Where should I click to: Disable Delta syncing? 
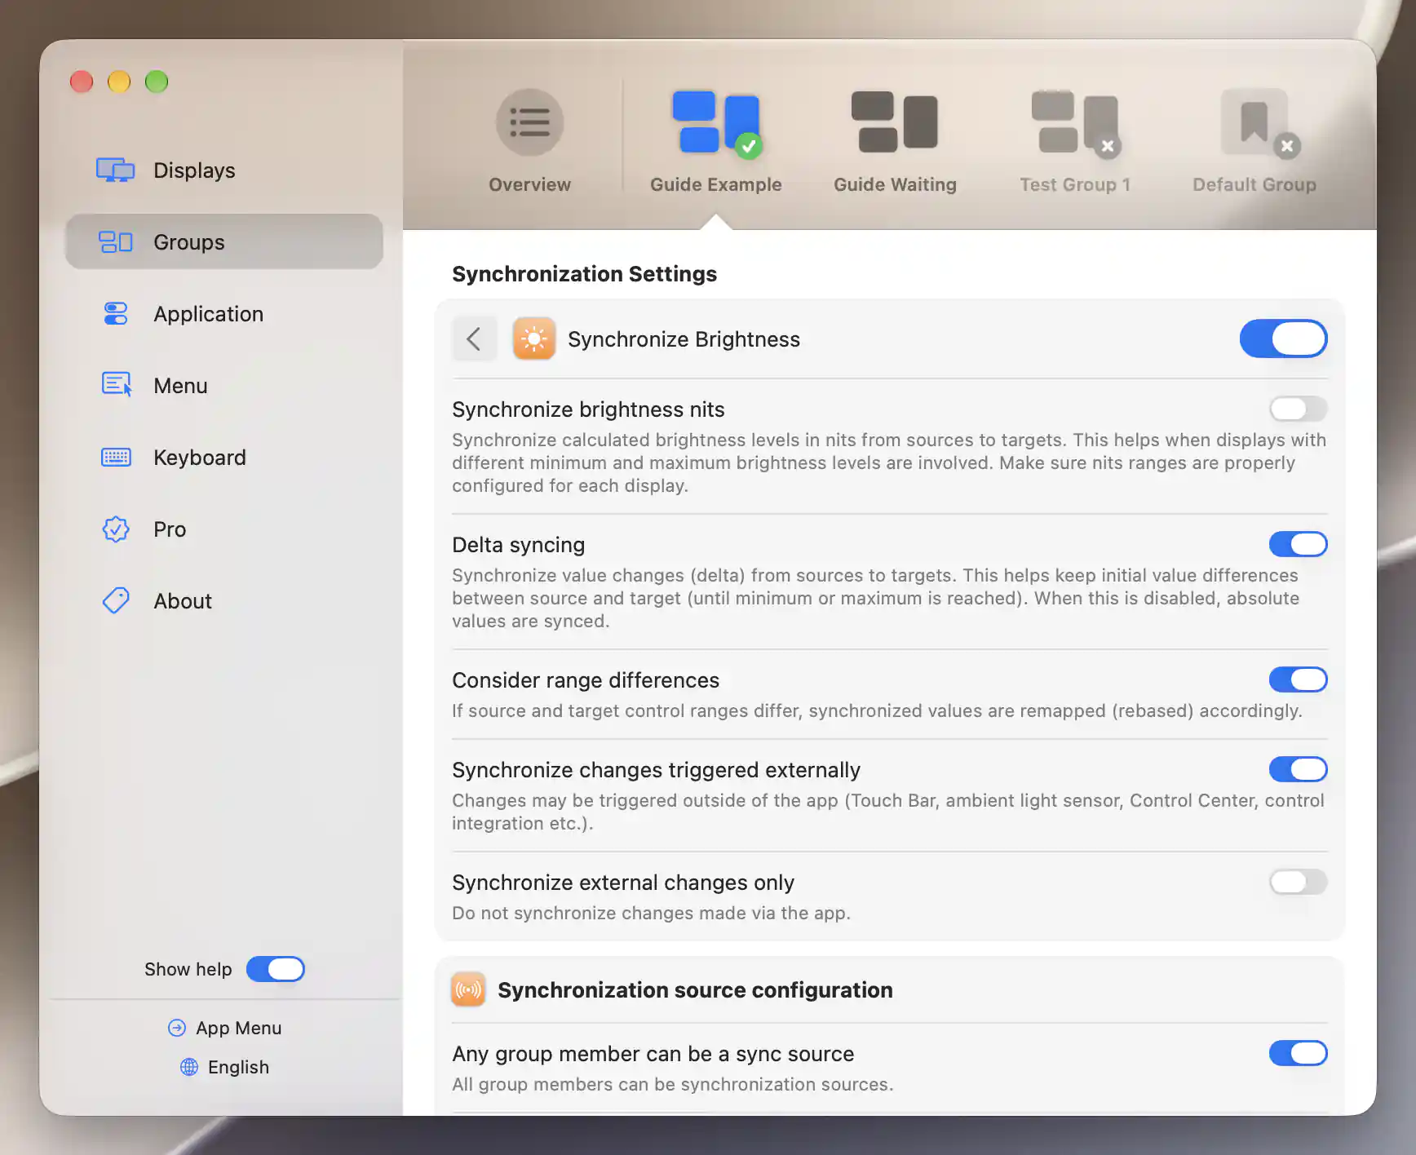(1298, 544)
